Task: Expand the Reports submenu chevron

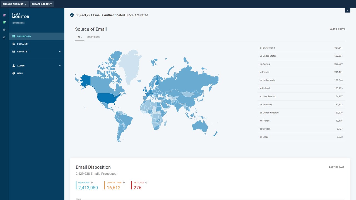Action: tap(60, 52)
